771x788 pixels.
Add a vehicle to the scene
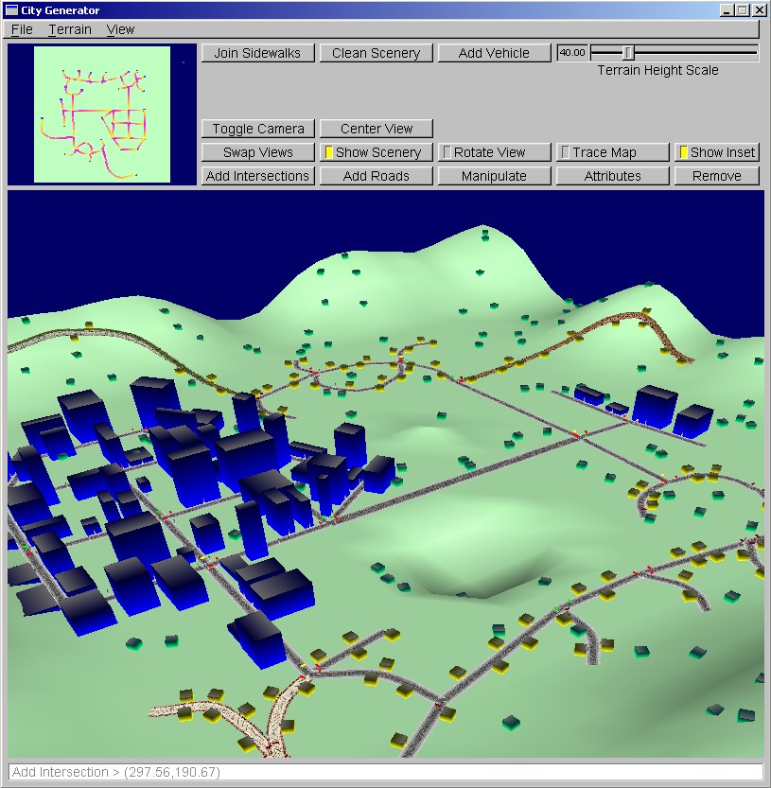tap(494, 53)
